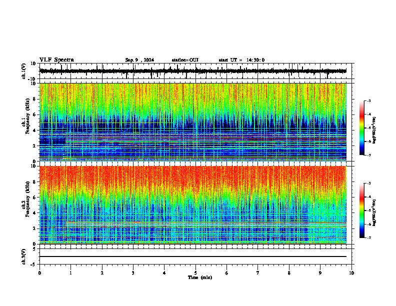The image size is (396, 306).
Task: Click the "station=OUI" header label
Action: pos(185,60)
